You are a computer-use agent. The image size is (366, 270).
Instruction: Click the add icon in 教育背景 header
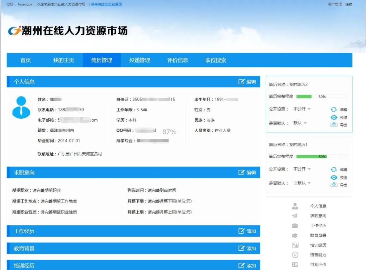pyautogui.click(x=241, y=248)
